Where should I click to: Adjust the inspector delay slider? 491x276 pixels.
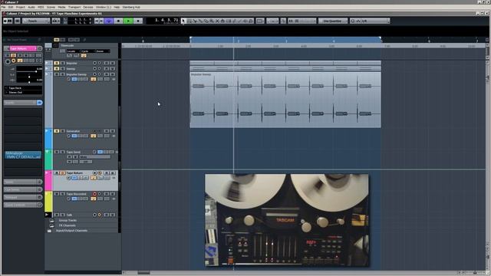coord(29,82)
